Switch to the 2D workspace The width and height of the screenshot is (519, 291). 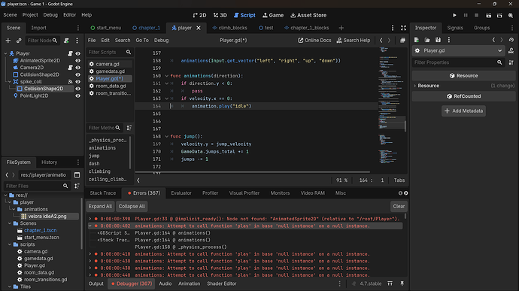click(199, 15)
